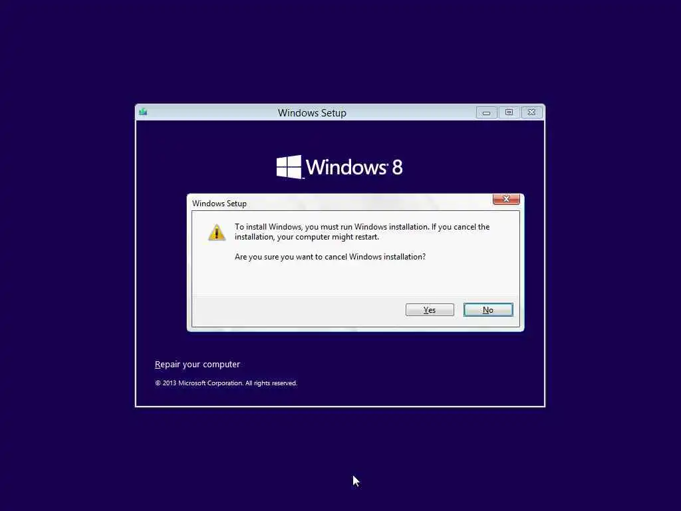Open the Repair your computer link
Viewport: 681px width, 511px height.
point(197,364)
